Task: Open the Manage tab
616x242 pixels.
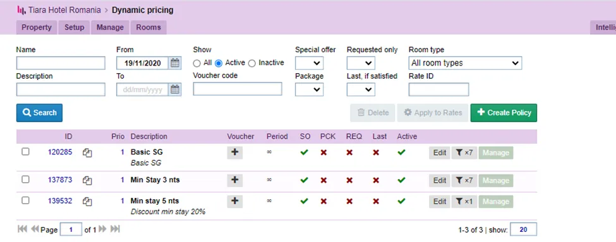Action: point(110,27)
